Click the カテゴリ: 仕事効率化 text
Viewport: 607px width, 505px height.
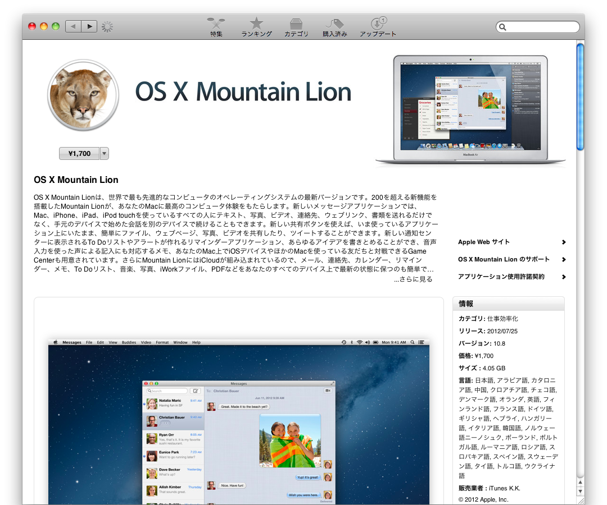[488, 319]
